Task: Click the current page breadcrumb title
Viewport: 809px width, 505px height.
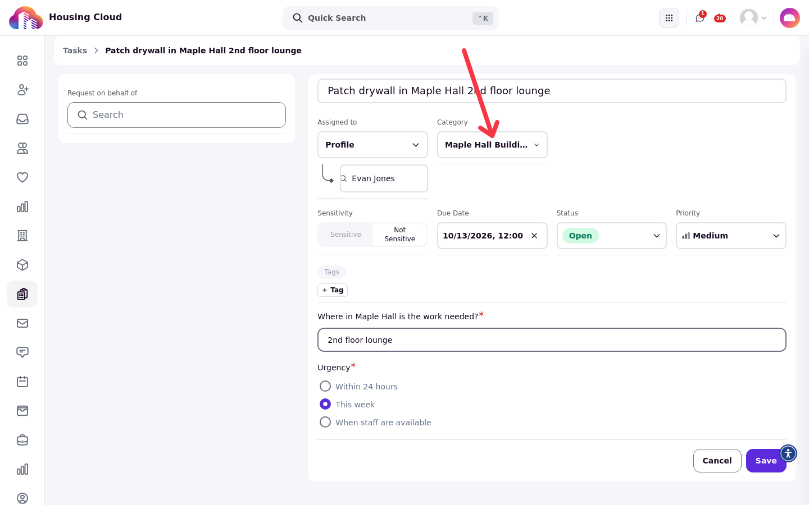Action: pyautogui.click(x=203, y=50)
